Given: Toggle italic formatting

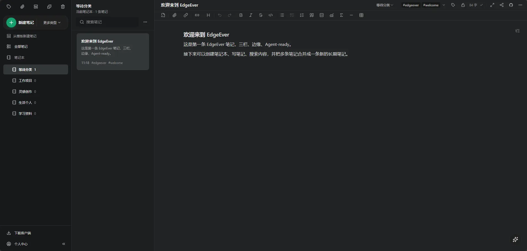Looking at the screenshot, I should (x=251, y=15).
